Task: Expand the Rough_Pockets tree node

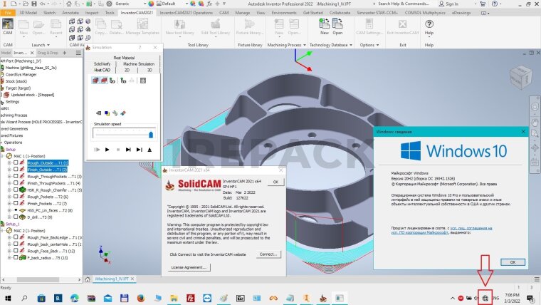Action: 10,196
